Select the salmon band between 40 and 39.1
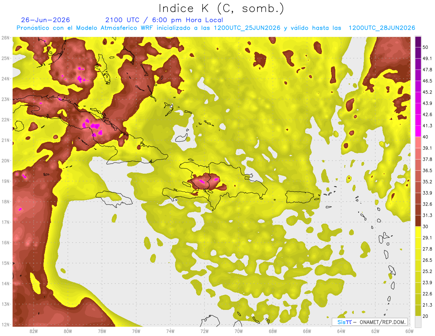Screen dimensions: 435x336 click(x=418, y=142)
